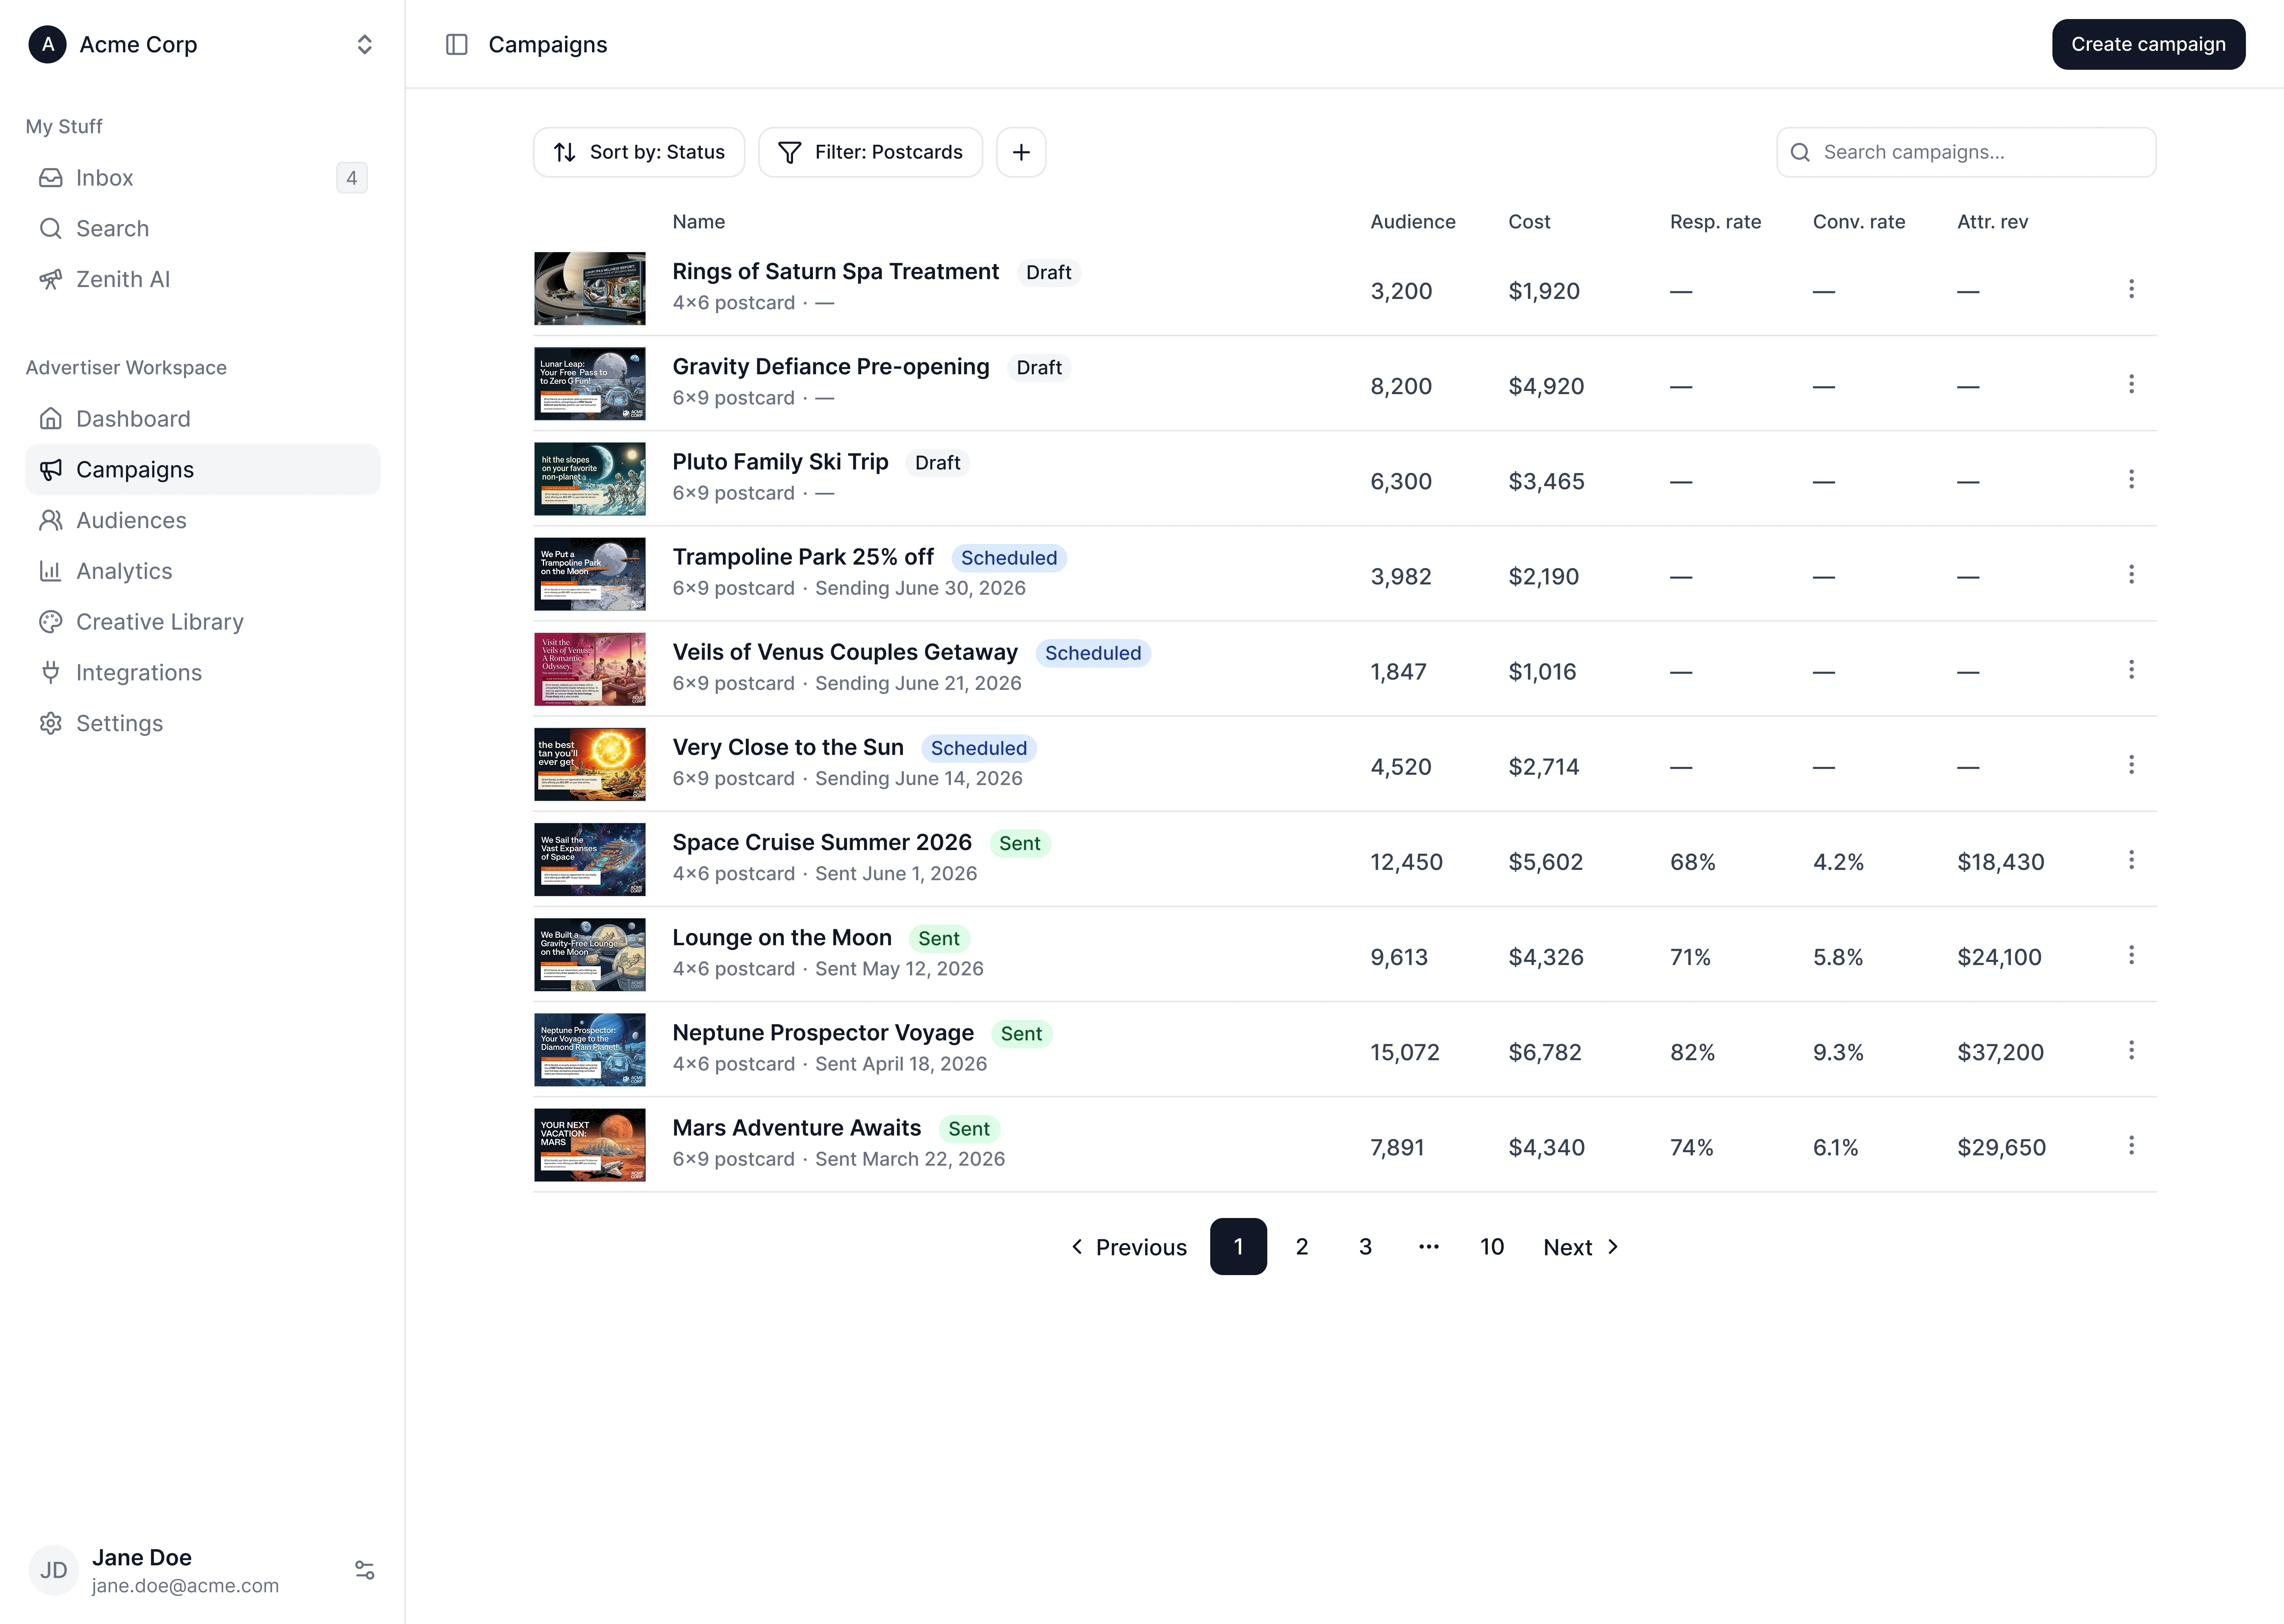Jump to page 10
The width and height of the screenshot is (2284, 1624).
(1492, 1247)
